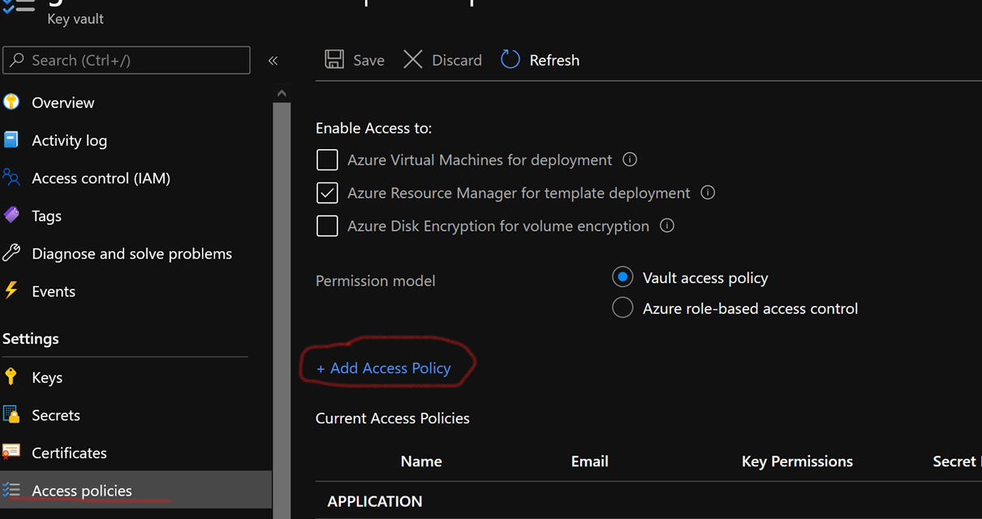Click the Activity log icon
The image size is (982, 519).
coord(14,139)
